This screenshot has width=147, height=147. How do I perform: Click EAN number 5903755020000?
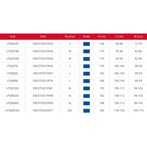point(43,103)
